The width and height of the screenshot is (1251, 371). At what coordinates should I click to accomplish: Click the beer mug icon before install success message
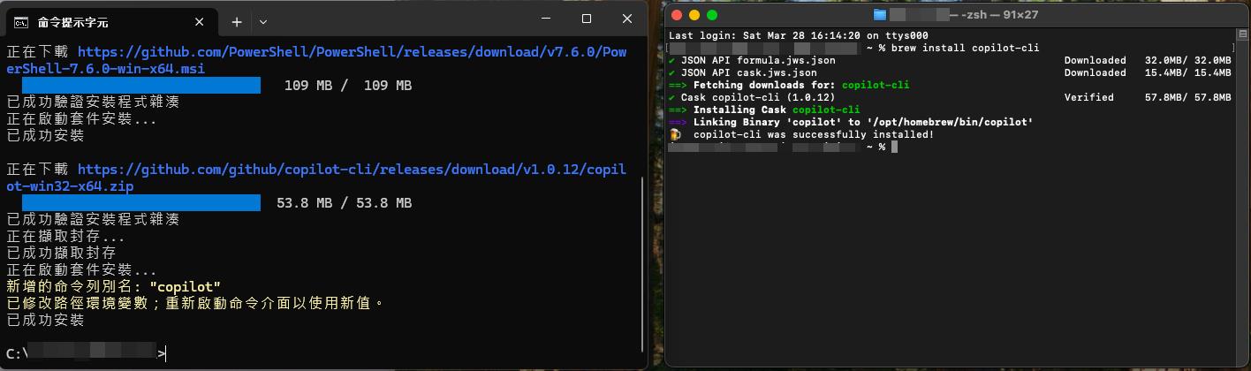click(675, 134)
